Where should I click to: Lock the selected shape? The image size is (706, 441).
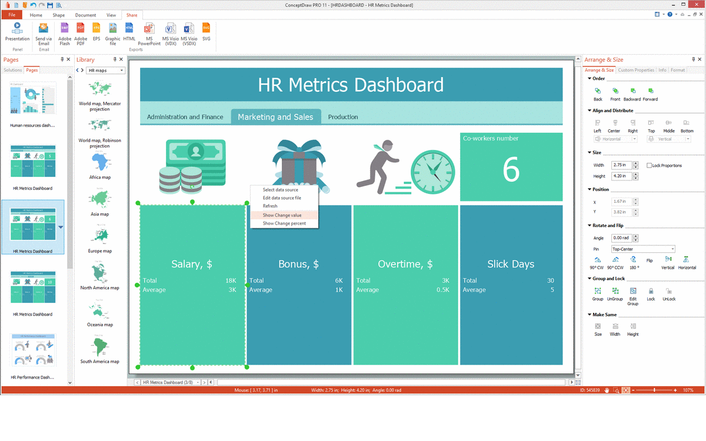651,294
